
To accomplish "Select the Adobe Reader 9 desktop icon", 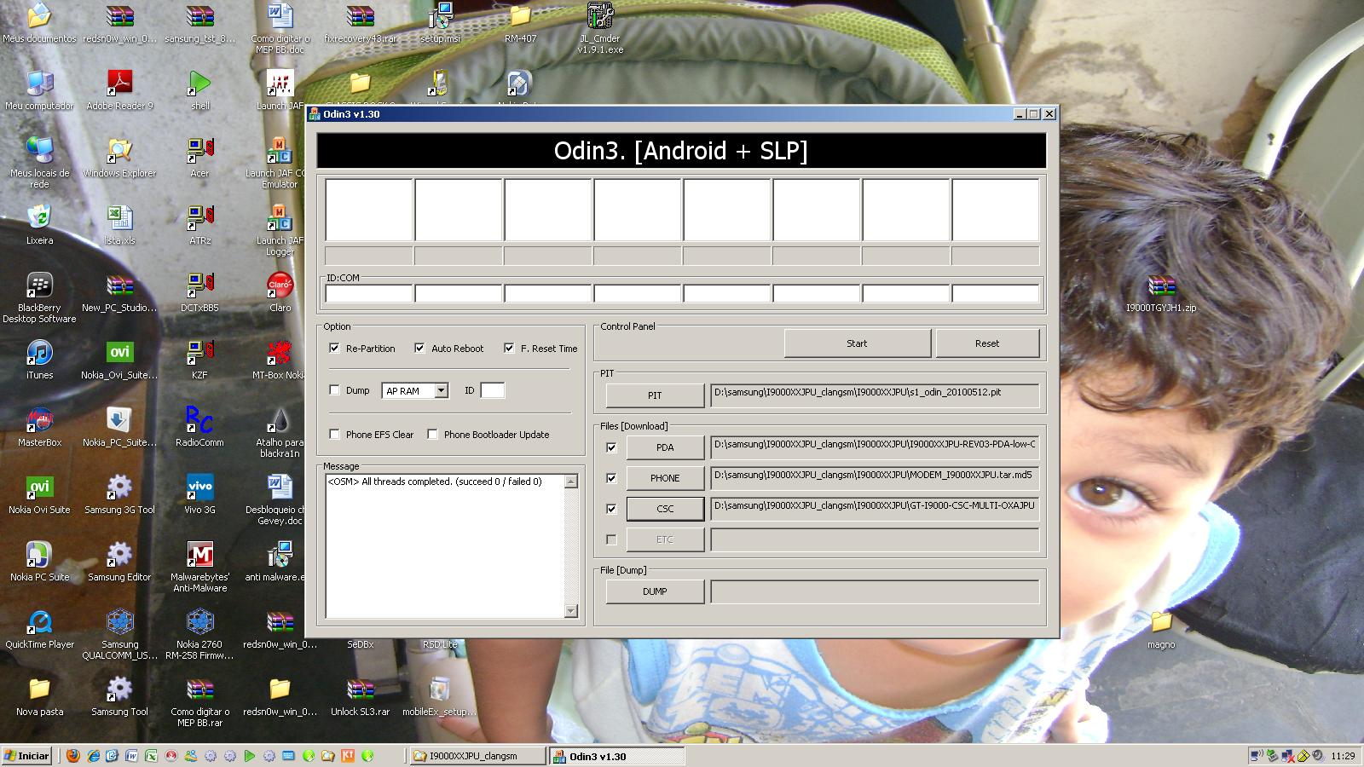I will (x=119, y=90).
